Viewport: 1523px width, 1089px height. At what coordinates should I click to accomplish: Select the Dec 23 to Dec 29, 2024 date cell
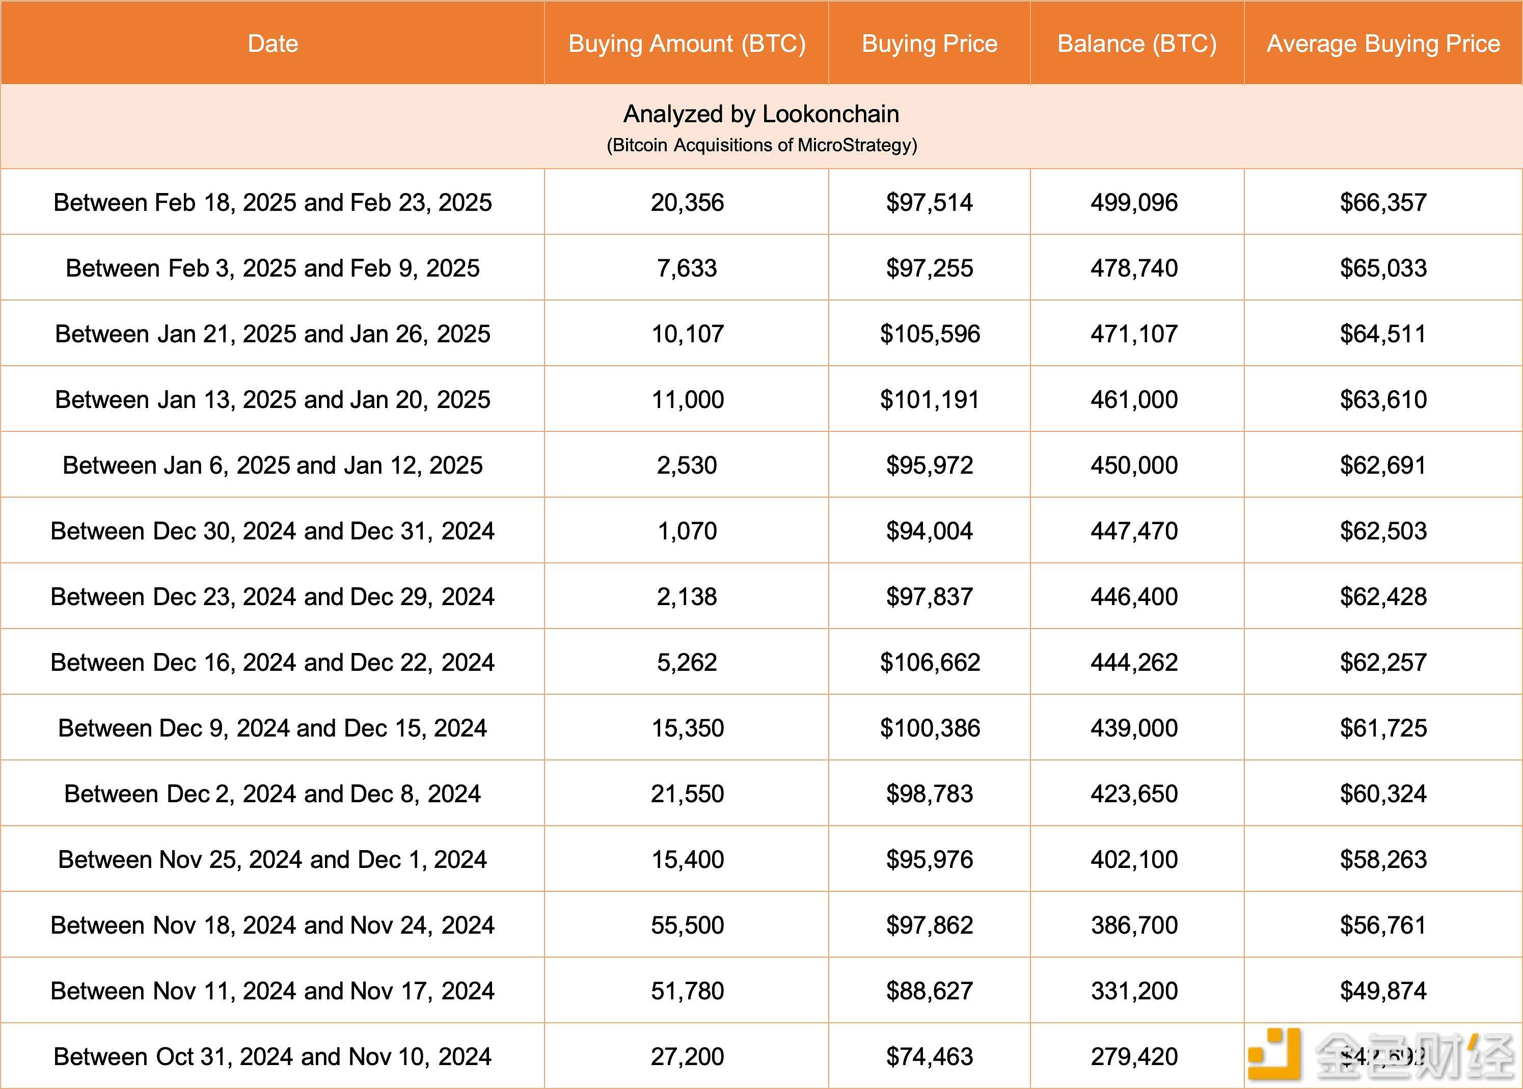pyautogui.click(x=273, y=596)
